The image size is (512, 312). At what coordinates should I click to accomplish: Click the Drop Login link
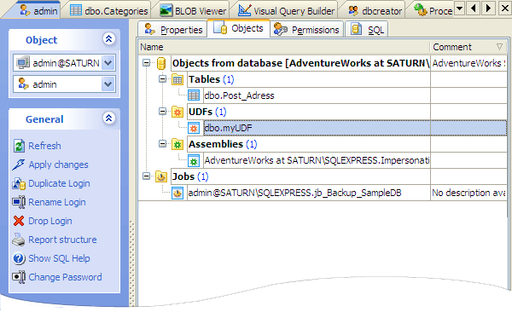50,221
